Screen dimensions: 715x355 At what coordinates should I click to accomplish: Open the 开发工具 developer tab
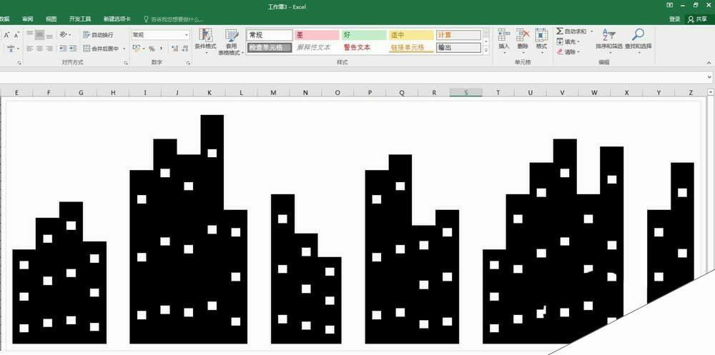tap(80, 19)
